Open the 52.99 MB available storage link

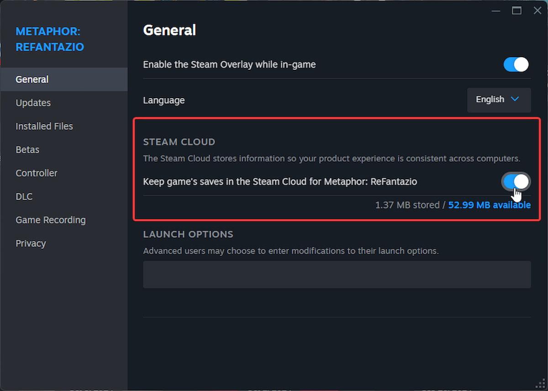coord(489,205)
